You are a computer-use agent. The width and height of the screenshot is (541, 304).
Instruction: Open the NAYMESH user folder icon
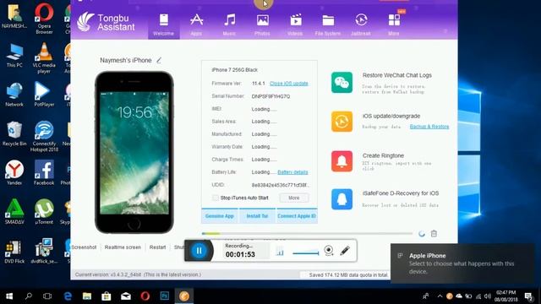(14, 16)
